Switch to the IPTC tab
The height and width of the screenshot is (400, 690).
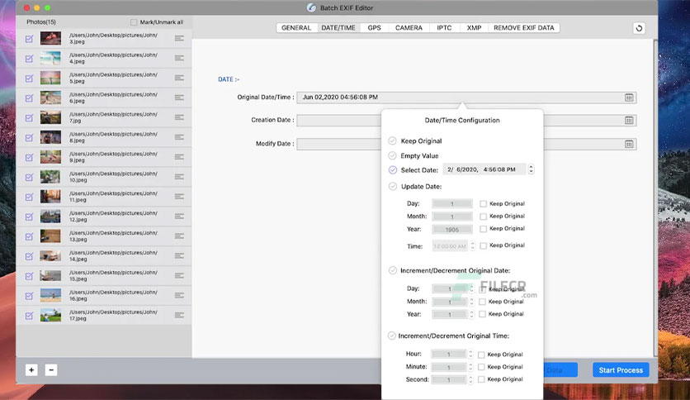(444, 28)
